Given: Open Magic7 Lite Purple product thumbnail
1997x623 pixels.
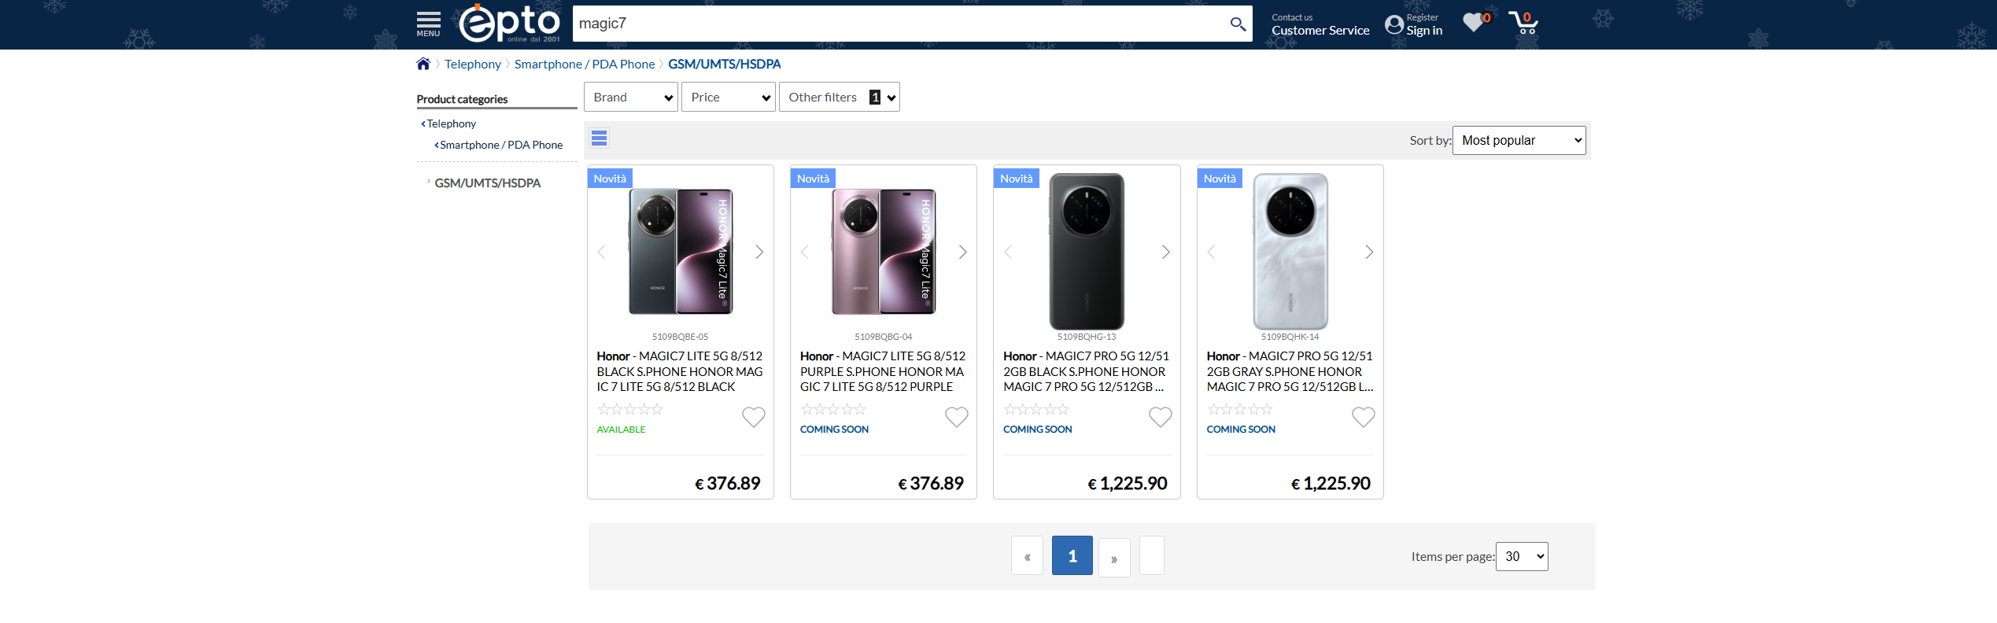Looking at the screenshot, I should (x=884, y=252).
